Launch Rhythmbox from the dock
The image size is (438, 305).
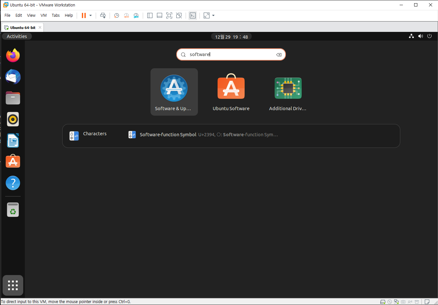[x=13, y=119]
